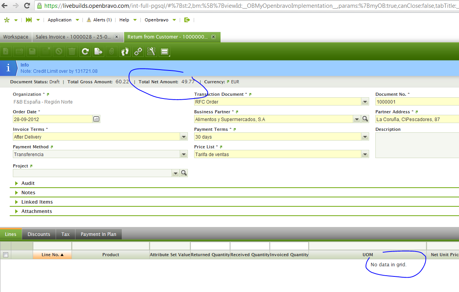The image size is (459, 292).
Task: Sort grid by Line No. column header
Action: point(53,255)
